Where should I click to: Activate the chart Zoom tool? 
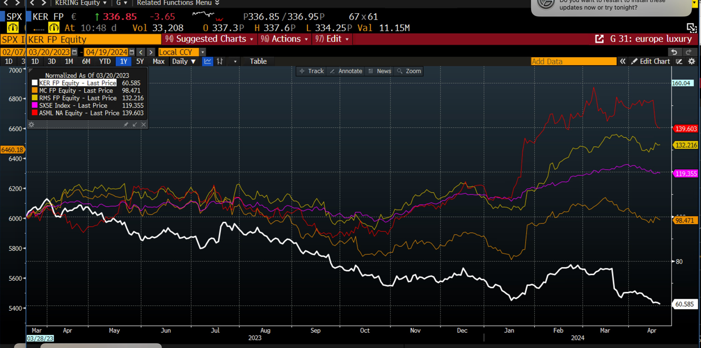click(409, 71)
